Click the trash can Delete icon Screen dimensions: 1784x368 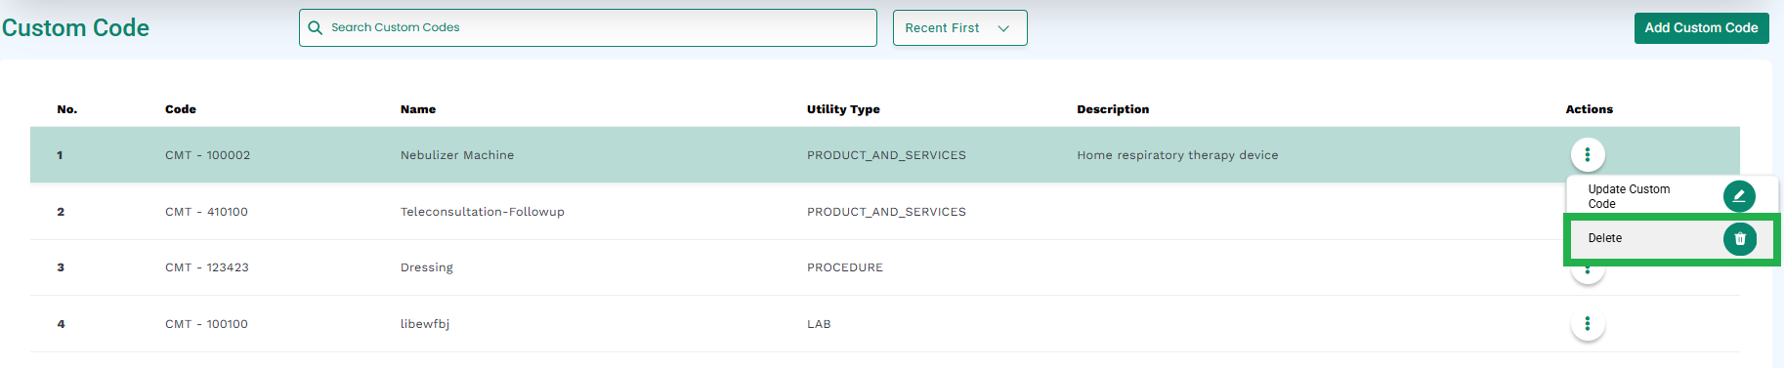pos(1739,239)
